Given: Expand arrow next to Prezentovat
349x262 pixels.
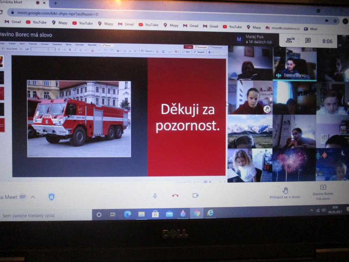Looking at the screenshot, I should (x=225, y=48).
